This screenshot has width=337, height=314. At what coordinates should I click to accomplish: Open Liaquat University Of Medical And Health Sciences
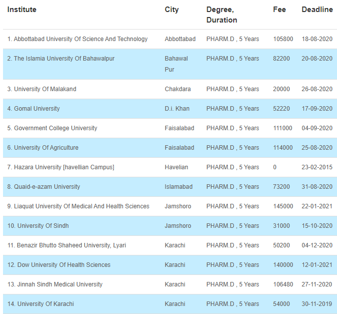81,206
